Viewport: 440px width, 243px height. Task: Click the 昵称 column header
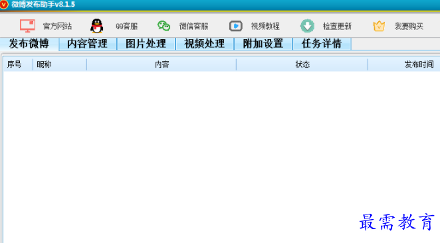[60, 64]
